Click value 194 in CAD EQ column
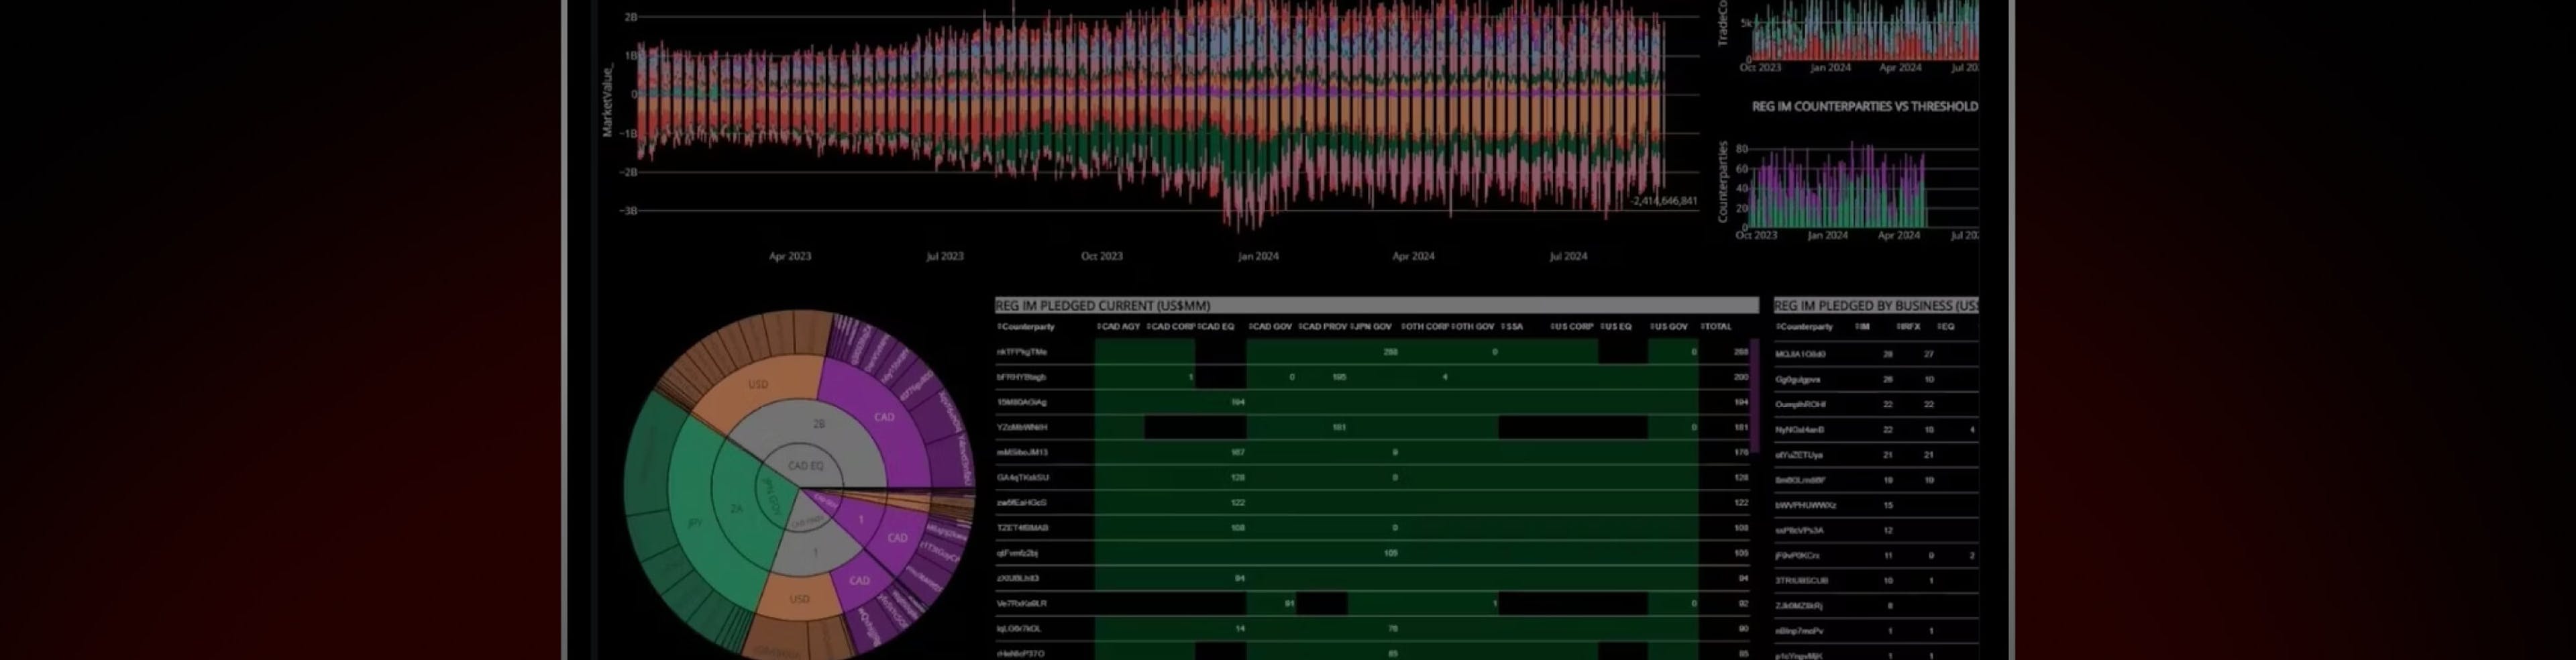 [1238, 402]
